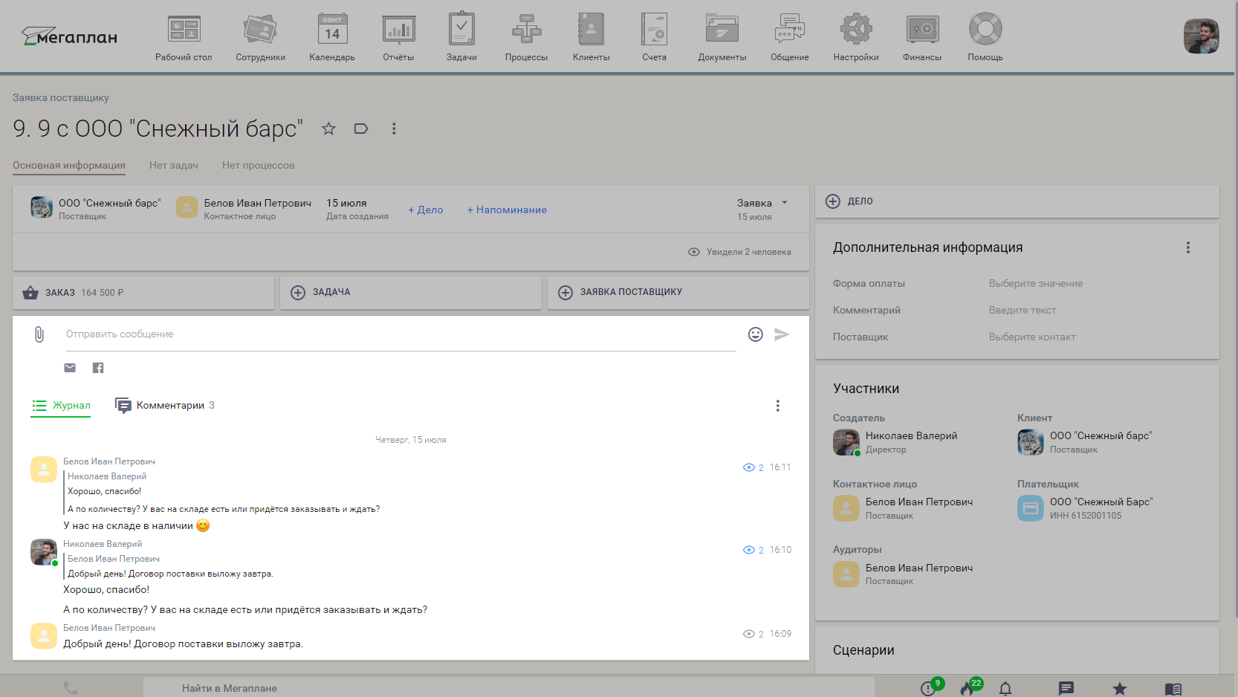
Task: Open Сотрудники section
Action: [260, 37]
